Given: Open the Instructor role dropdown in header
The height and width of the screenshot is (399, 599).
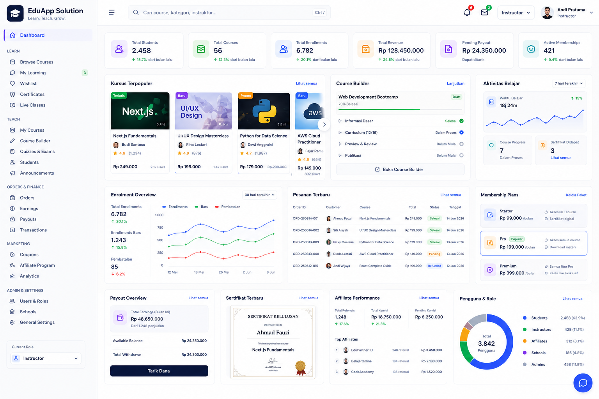Looking at the screenshot, I should pos(516,12).
